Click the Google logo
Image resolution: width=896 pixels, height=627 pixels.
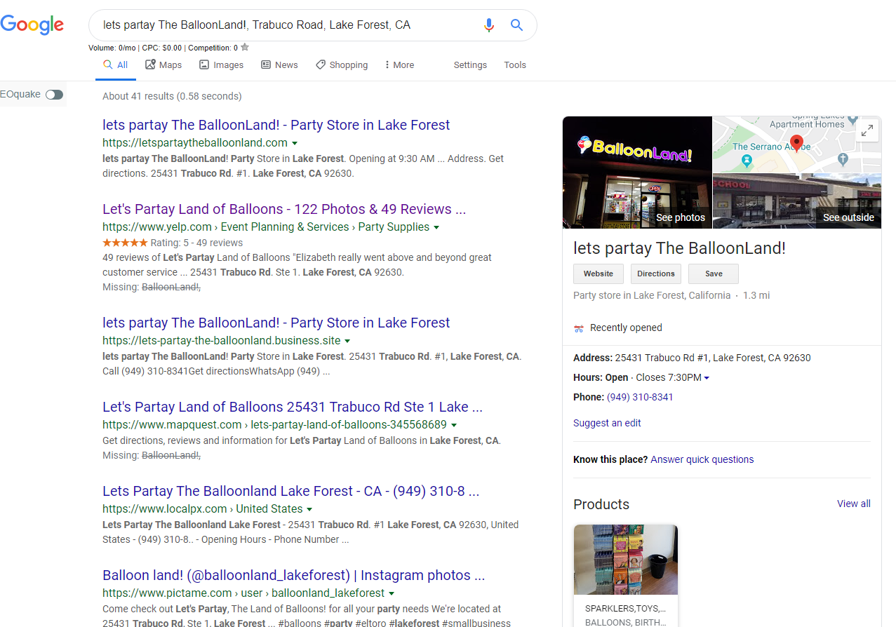32,25
